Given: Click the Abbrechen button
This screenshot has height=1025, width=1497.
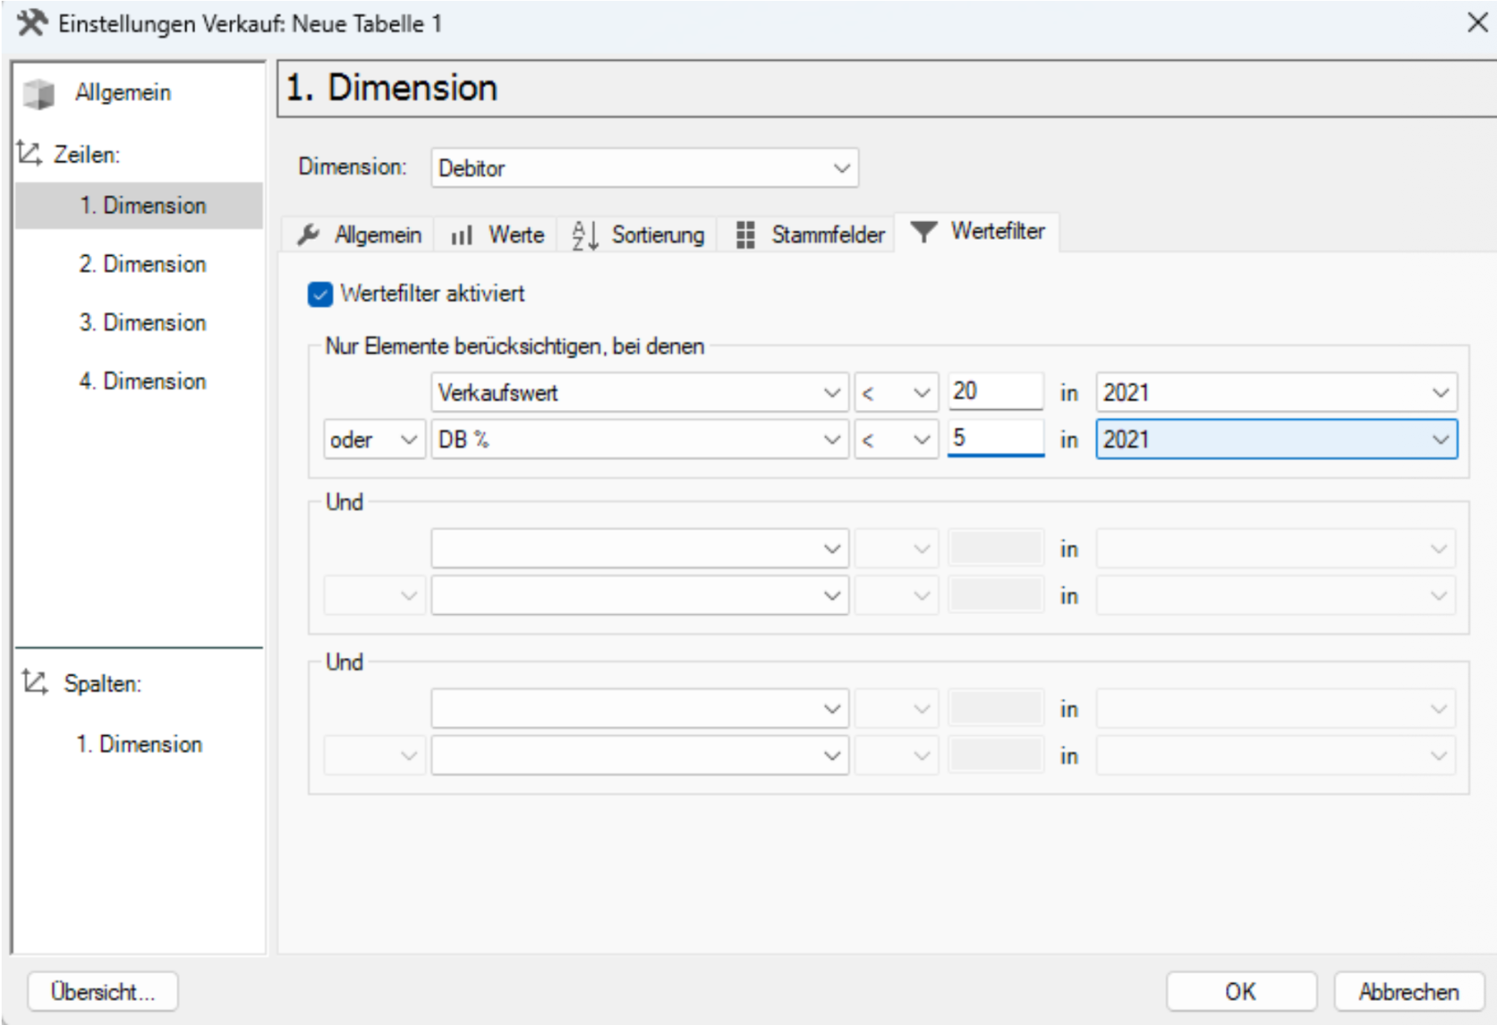Looking at the screenshot, I should coord(1409,991).
